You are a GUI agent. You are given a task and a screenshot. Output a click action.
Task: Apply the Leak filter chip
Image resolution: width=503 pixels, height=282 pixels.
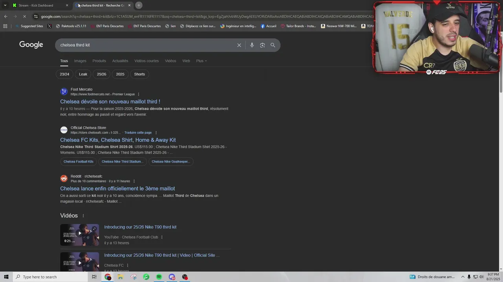coord(83,74)
